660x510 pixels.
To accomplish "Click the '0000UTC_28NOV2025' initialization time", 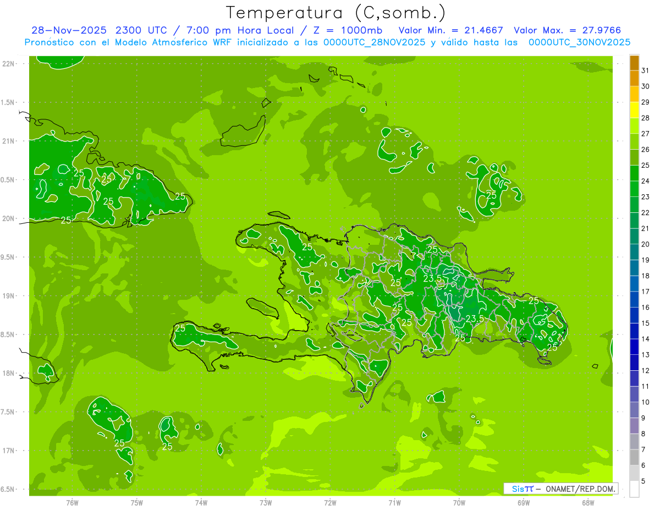I will point(375,42).
